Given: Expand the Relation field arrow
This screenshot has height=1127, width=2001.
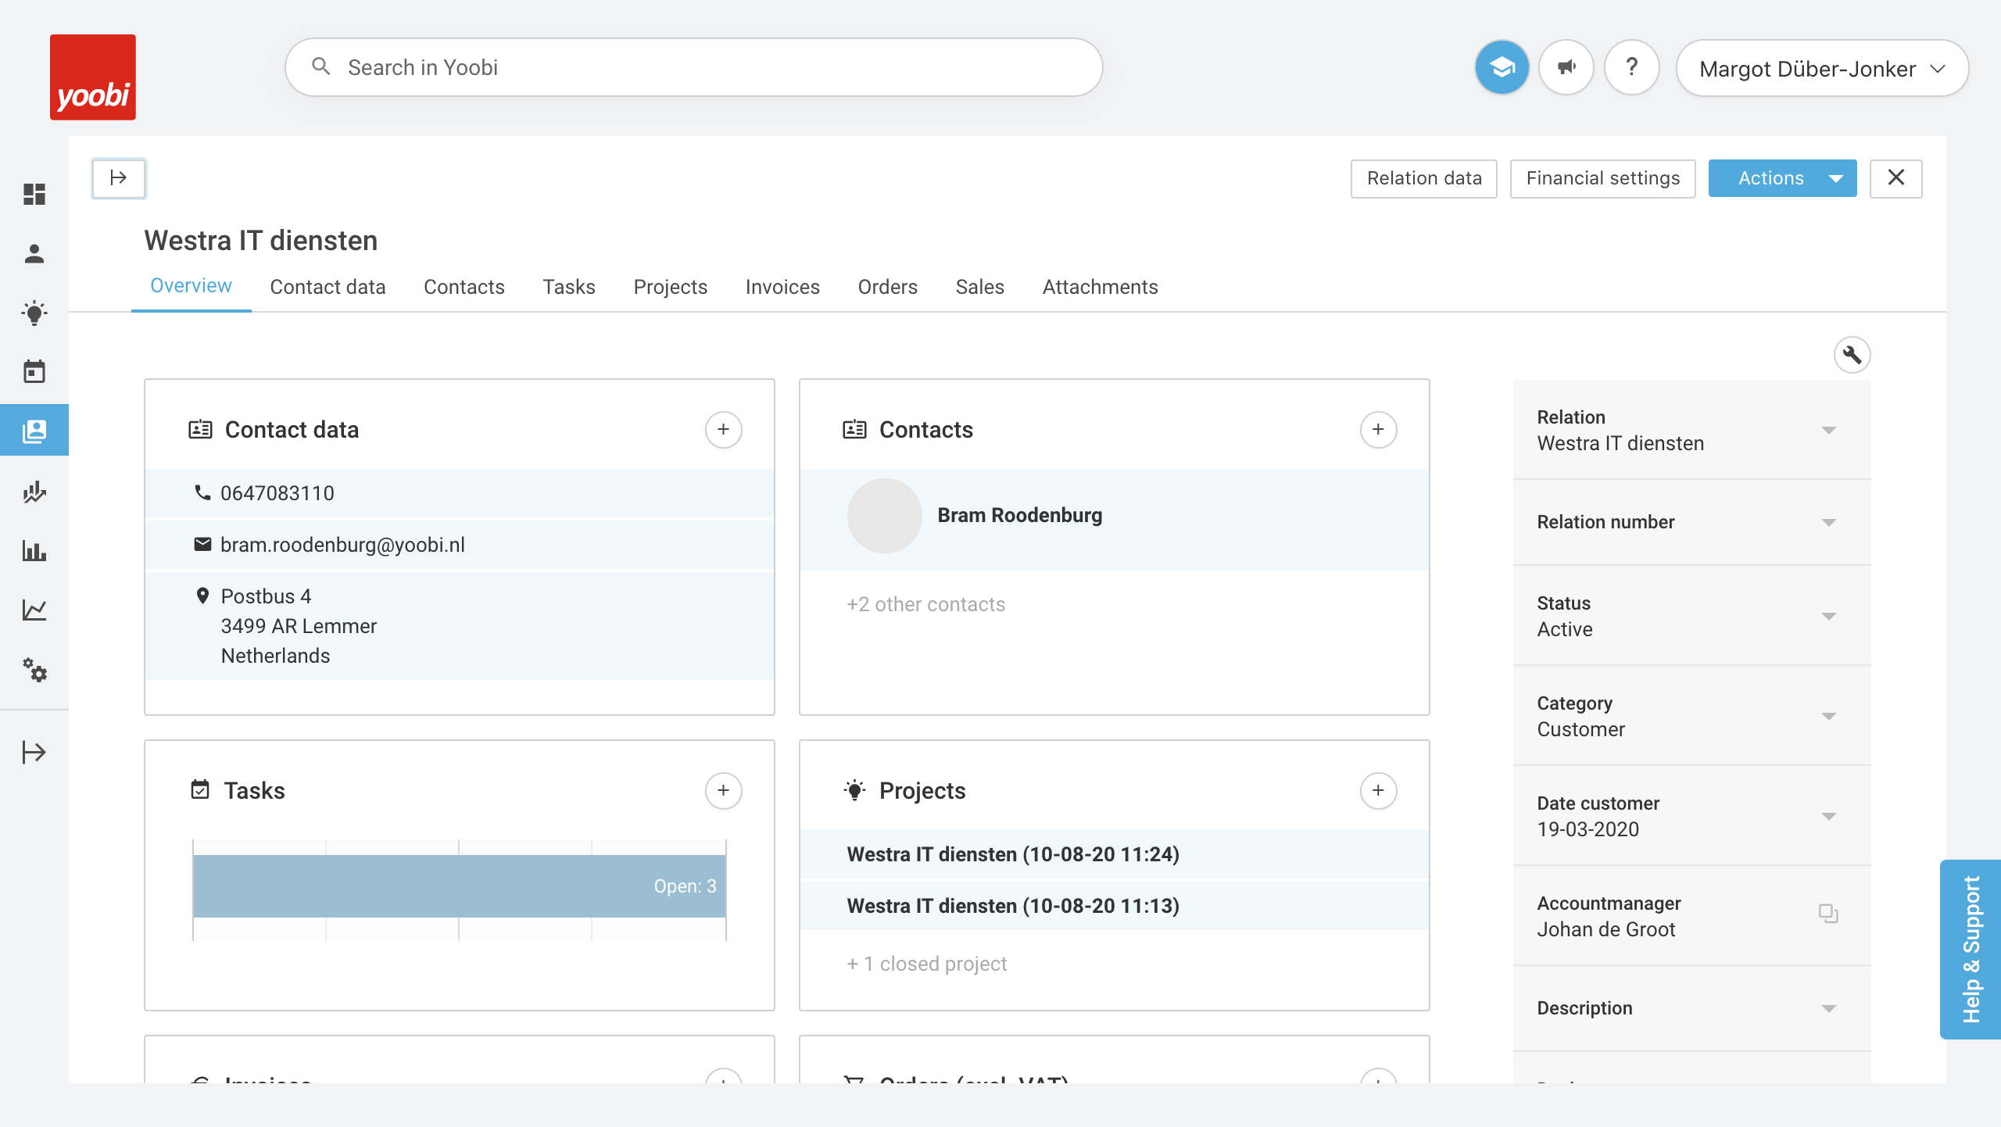Looking at the screenshot, I should (x=1828, y=431).
